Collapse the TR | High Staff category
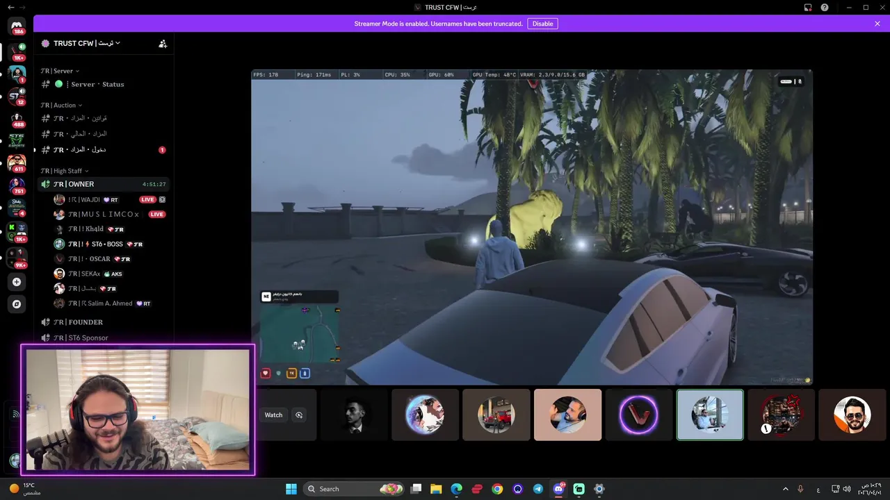The height and width of the screenshot is (500, 890). [65, 171]
